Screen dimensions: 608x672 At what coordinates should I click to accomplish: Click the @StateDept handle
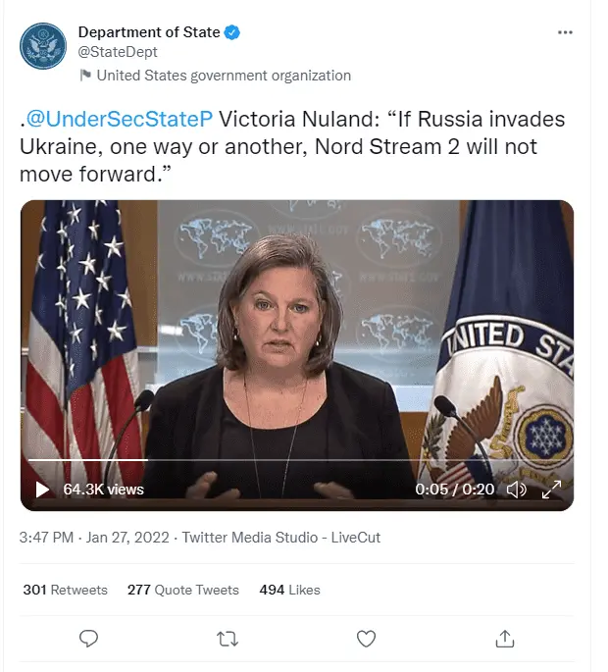coord(118,52)
